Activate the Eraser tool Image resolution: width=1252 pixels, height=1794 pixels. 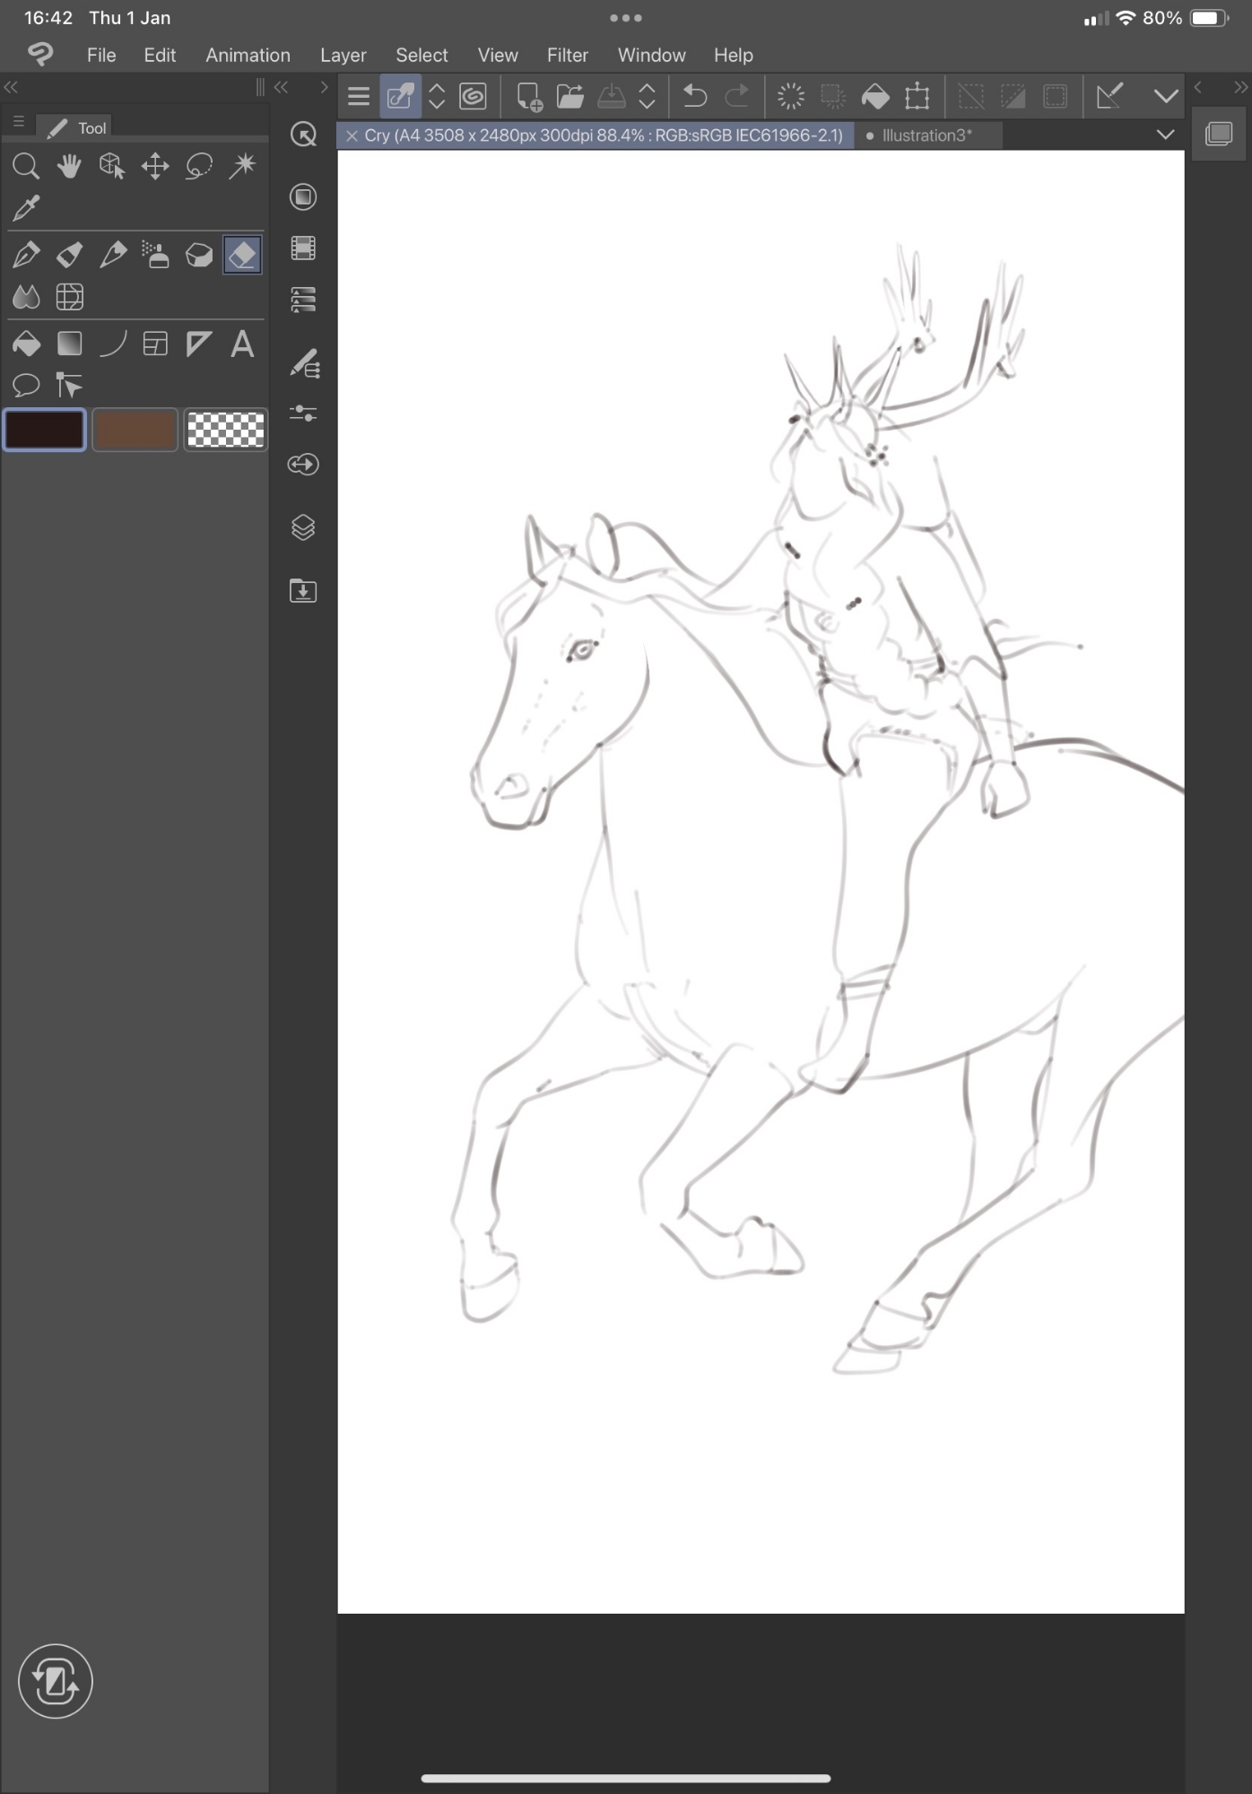pos(242,255)
